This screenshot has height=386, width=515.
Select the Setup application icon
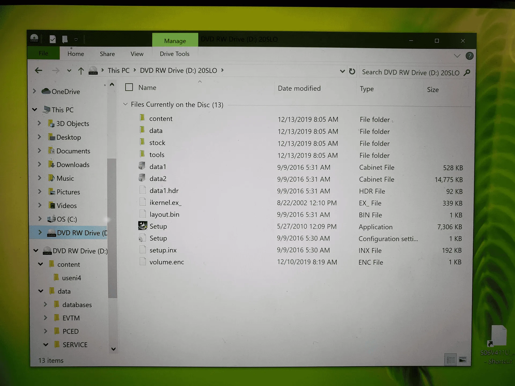142,226
